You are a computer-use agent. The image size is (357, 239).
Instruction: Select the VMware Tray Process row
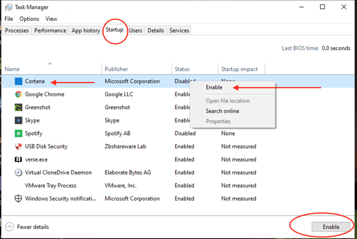click(51, 186)
